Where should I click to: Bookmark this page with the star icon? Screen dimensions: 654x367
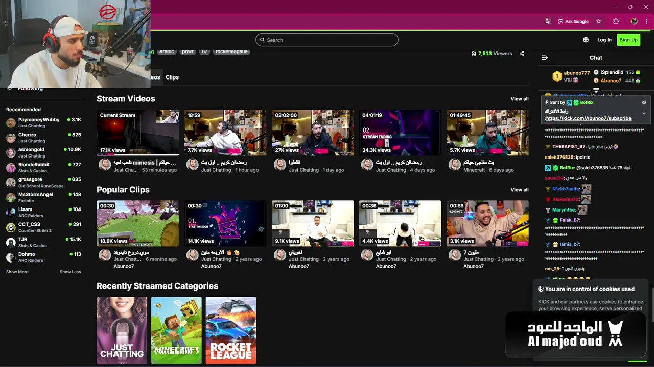pyautogui.click(x=599, y=21)
